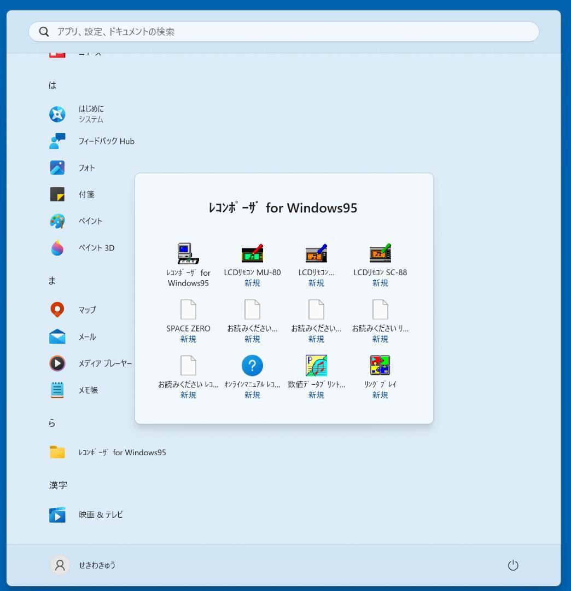Launch 映画 & テレビ app
This screenshot has width=571, height=591.
coord(101,515)
